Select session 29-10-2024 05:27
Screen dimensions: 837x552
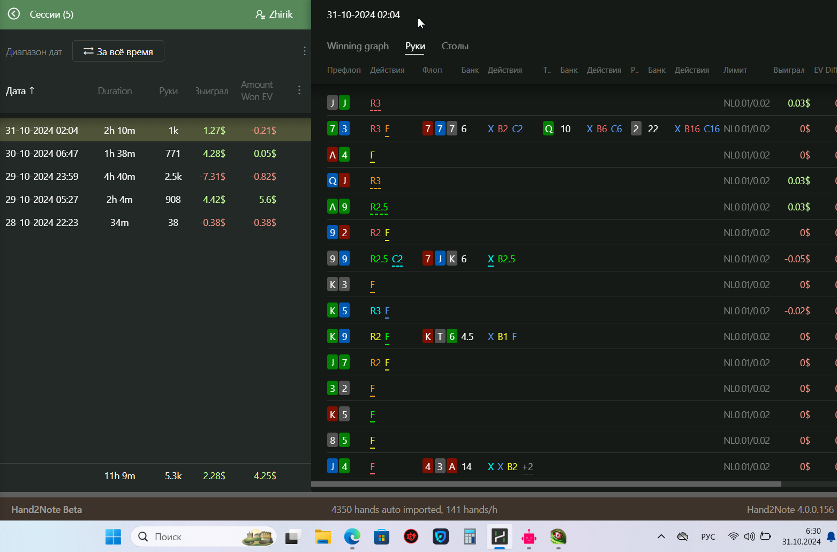coord(155,199)
